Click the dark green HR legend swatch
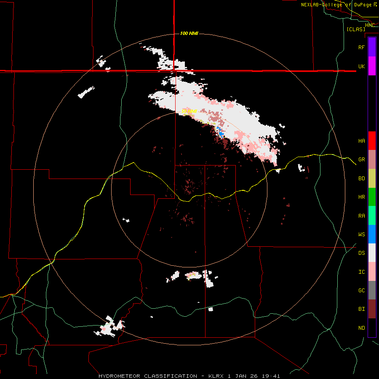379x379 pixels. pos(372,197)
